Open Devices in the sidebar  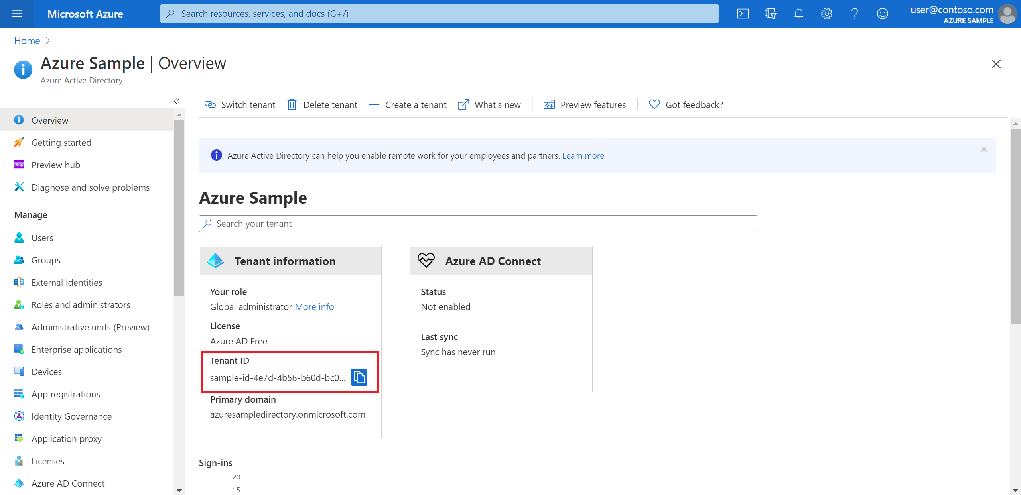[x=87, y=371]
